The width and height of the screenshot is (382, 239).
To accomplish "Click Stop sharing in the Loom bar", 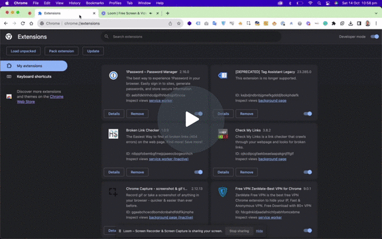I will coord(239,231).
